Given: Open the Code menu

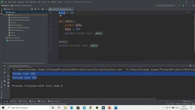Looking at the screenshot, I should pos(27,2).
